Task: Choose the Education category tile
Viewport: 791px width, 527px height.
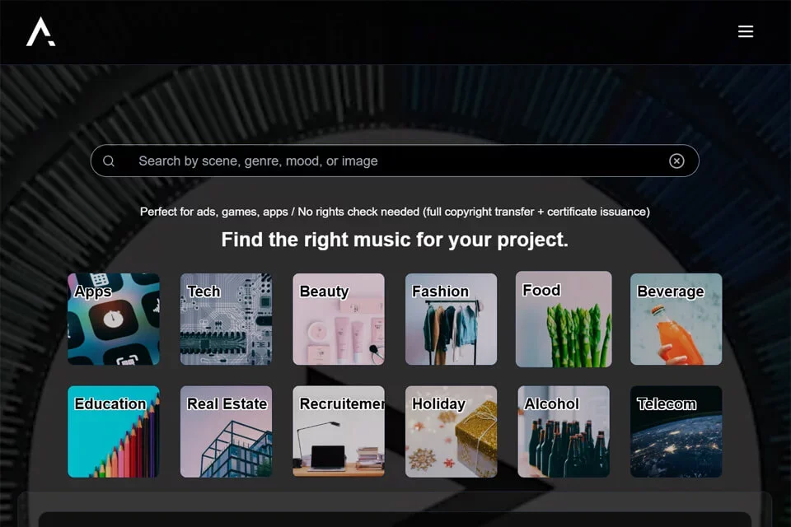Action: 114,431
